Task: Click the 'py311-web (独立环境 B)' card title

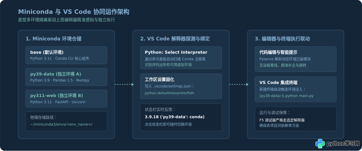Action: coord(57,96)
